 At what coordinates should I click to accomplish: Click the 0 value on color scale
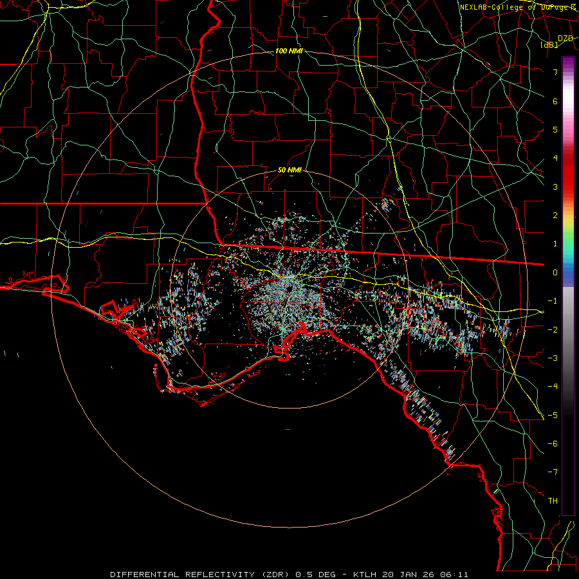[x=555, y=273]
